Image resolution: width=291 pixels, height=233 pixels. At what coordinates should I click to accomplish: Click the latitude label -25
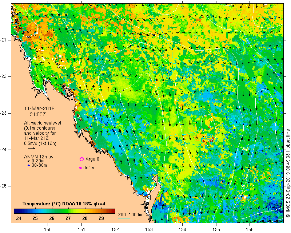(x=3, y=186)
